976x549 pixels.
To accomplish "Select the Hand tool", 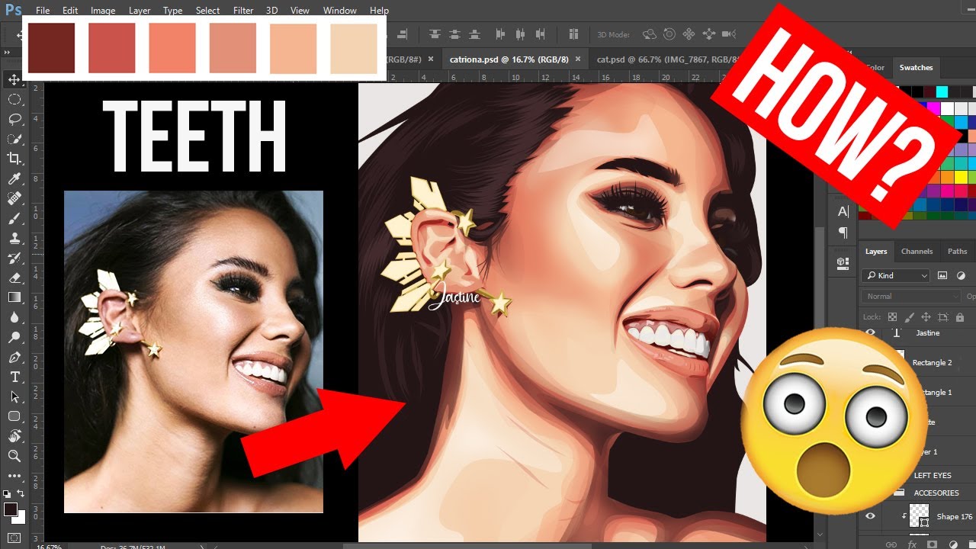I will [x=14, y=436].
